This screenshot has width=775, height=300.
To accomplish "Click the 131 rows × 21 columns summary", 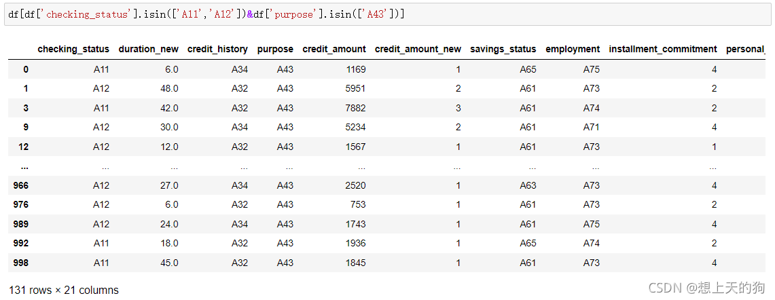I will click(x=64, y=290).
